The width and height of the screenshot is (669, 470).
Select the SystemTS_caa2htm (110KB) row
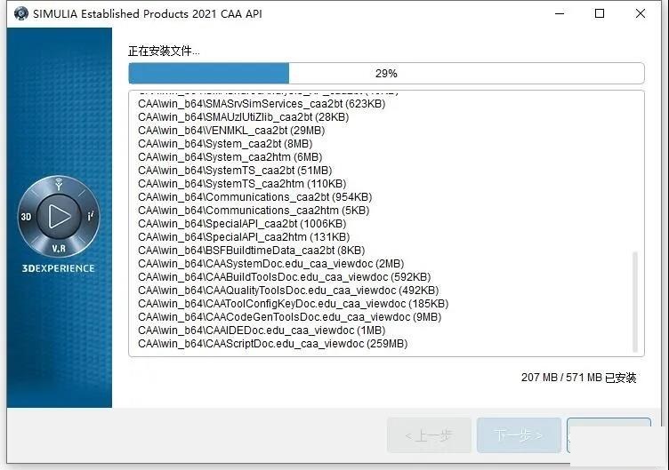242,183
